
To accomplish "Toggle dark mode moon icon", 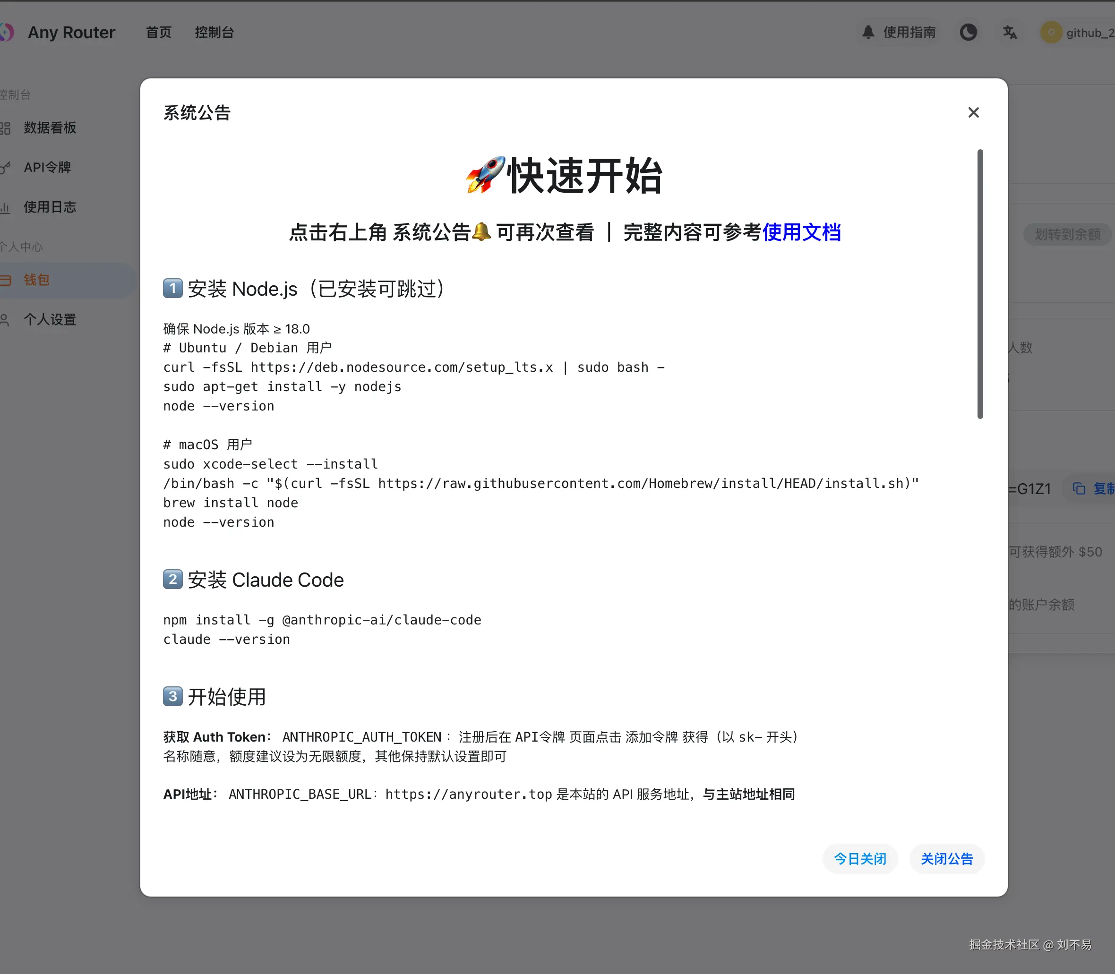I will point(968,33).
